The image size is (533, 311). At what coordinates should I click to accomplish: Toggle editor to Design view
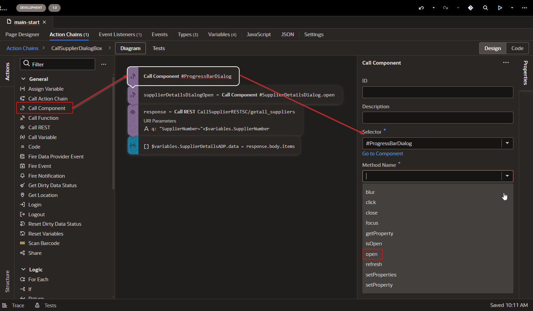492,48
